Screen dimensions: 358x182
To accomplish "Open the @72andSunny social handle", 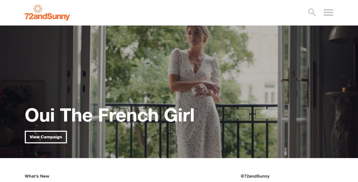I will [255, 176].
